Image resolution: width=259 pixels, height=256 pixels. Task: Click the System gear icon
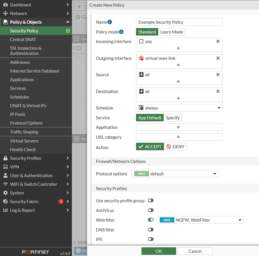coord(5,193)
